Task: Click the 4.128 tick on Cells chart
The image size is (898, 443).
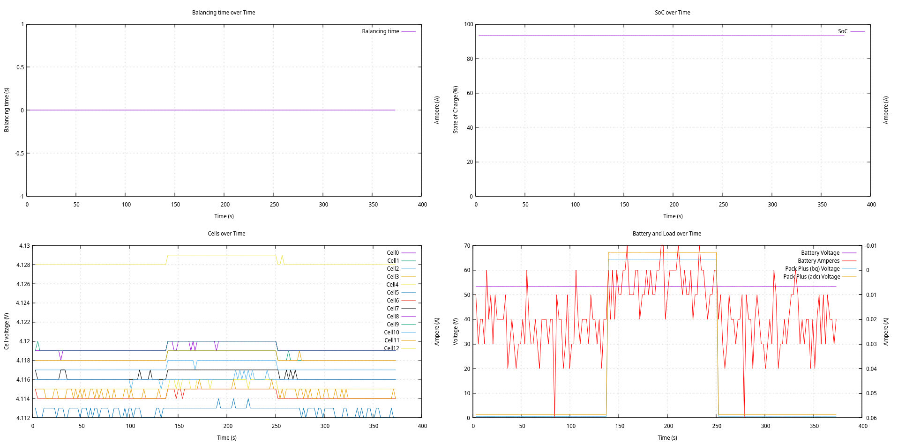Action: click(23, 265)
